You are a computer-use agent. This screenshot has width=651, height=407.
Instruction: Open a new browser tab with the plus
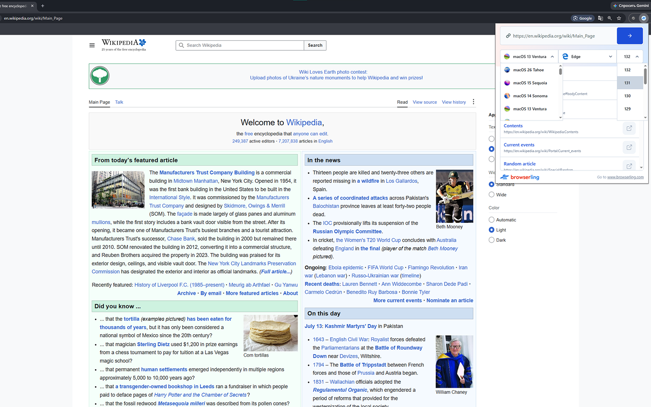(43, 6)
